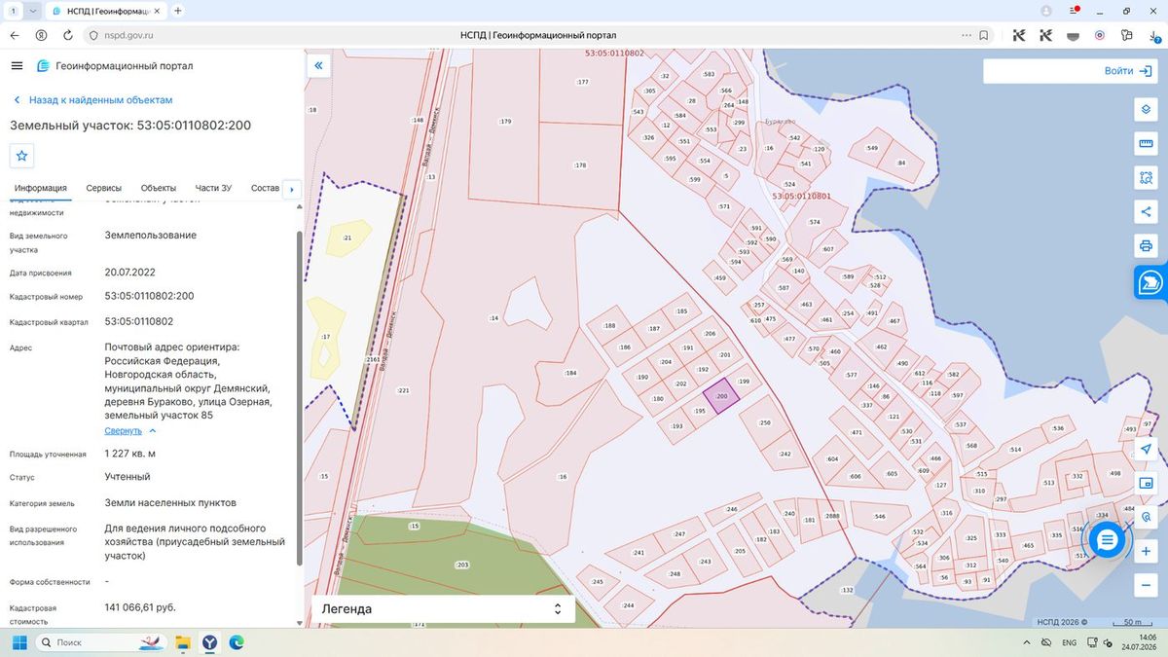Collapse address with Свернуть chevron
This screenshot has height=657, width=1168.
(x=153, y=430)
